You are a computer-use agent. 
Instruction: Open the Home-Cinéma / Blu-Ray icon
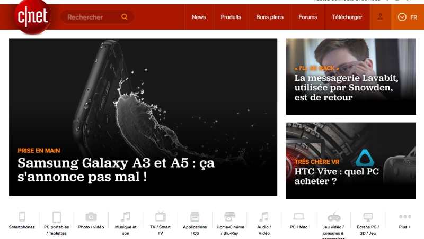point(229,216)
